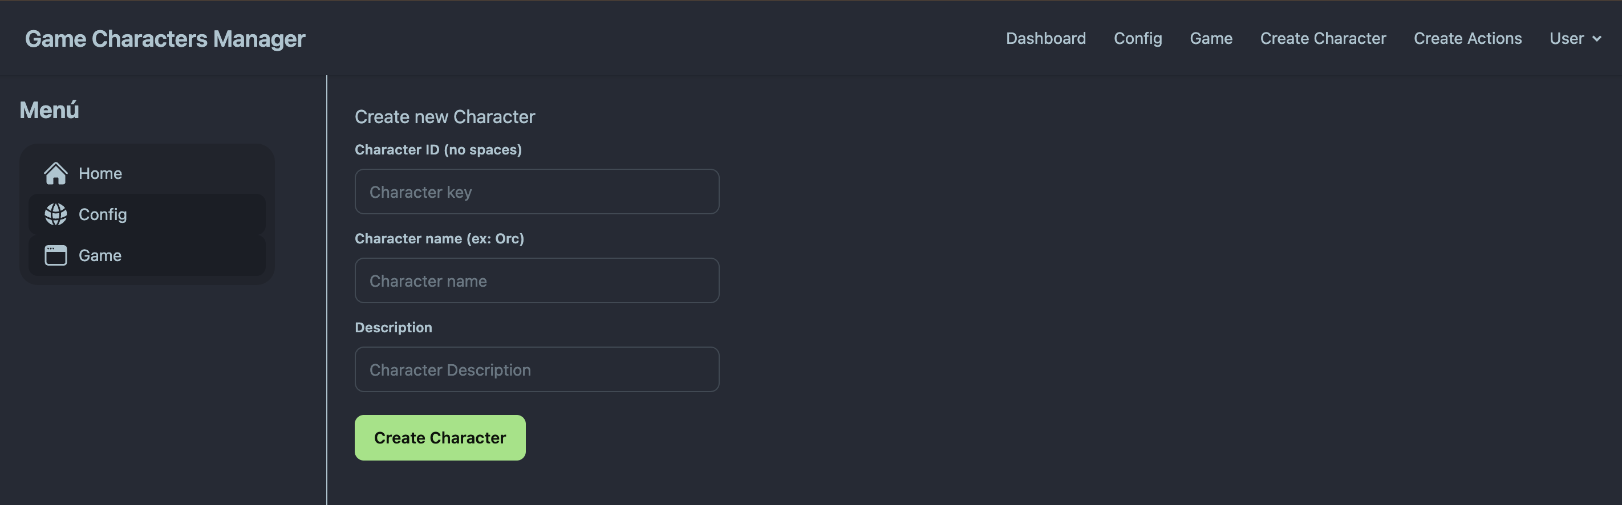Focus the Character name input field
This screenshot has height=505, width=1622.
(537, 280)
